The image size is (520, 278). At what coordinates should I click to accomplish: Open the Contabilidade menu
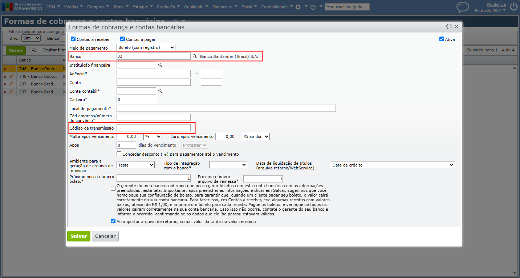coord(277,7)
